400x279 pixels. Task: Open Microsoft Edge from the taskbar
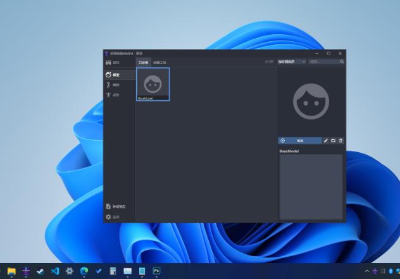click(84, 271)
